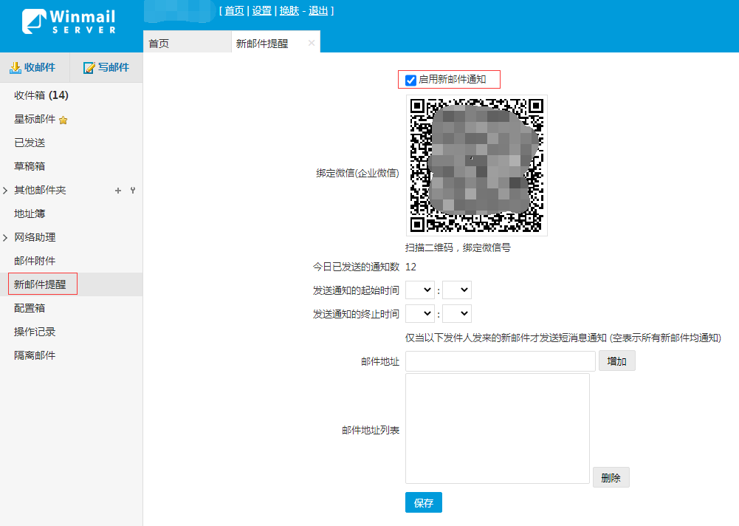Click 网络助理 label in sidebar
This screenshot has width=739, height=526.
(x=35, y=237)
